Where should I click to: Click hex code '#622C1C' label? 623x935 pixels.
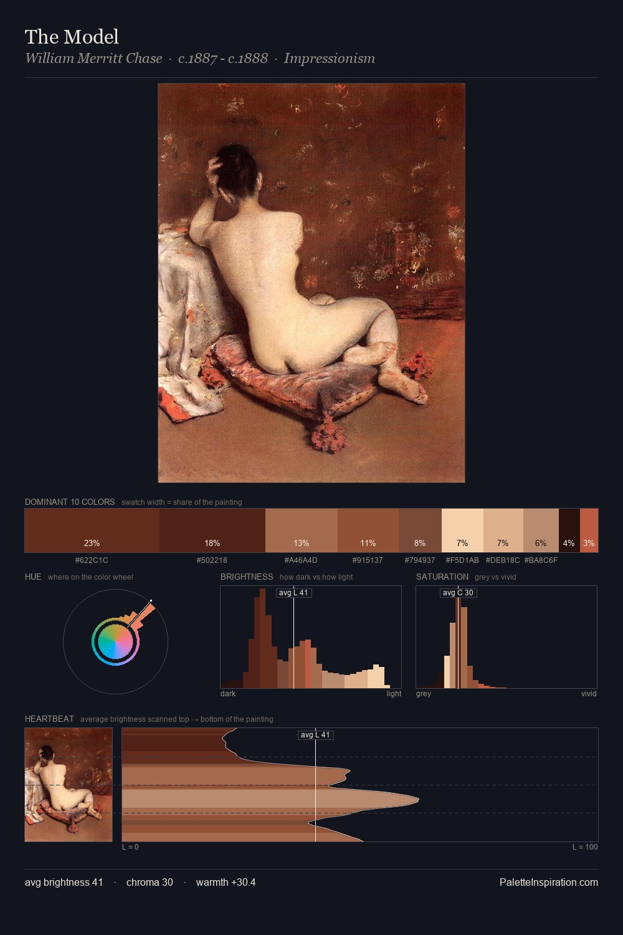pyautogui.click(x=92, y=560)
